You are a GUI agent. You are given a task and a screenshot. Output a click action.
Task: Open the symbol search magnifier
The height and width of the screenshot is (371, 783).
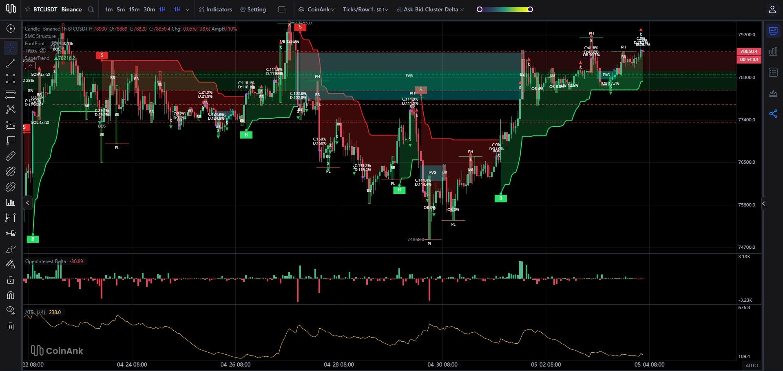click(x=91, y=9)
